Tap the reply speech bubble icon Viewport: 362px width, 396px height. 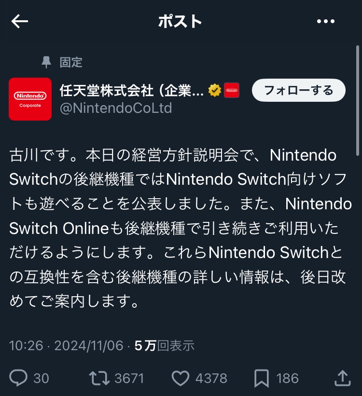(18, 378)
